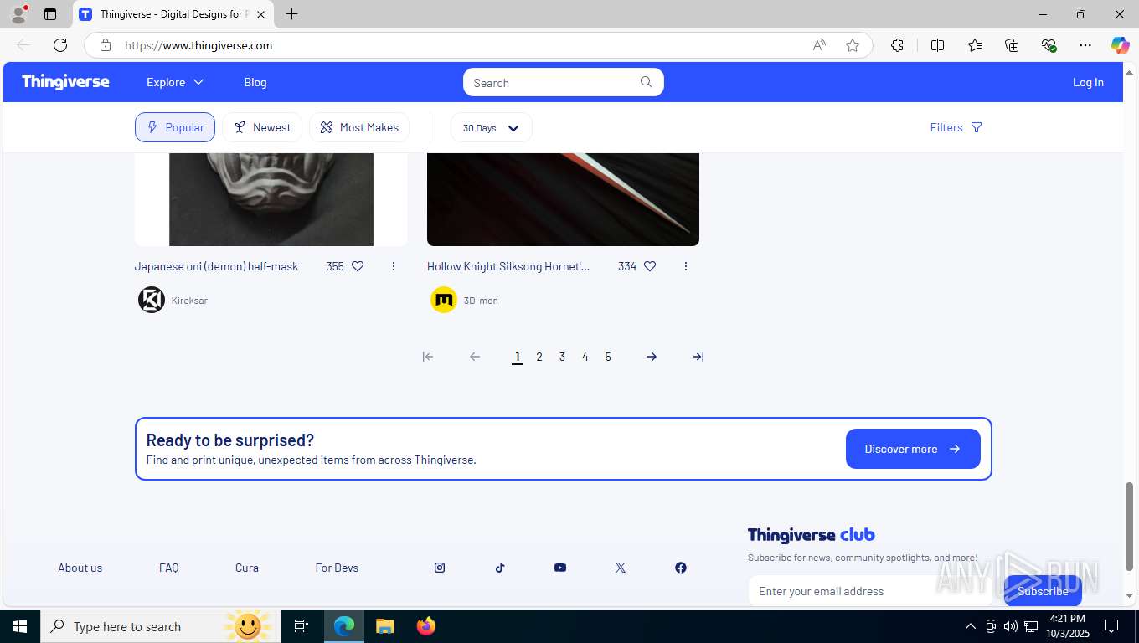Open the Blog page

pyautogui.click(x=255, y=82)
